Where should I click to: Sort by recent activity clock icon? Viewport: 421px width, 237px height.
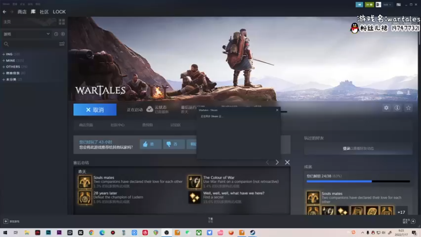(x=56, y=34)
